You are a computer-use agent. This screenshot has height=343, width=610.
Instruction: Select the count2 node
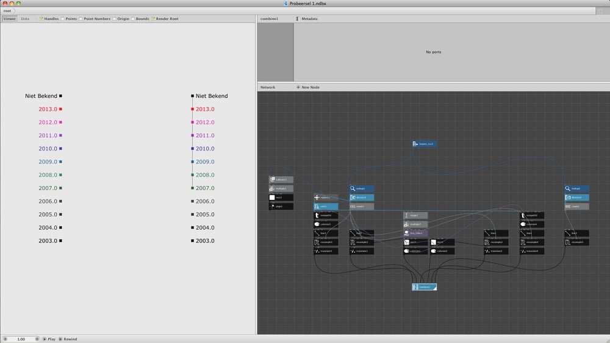coord(576,207)
